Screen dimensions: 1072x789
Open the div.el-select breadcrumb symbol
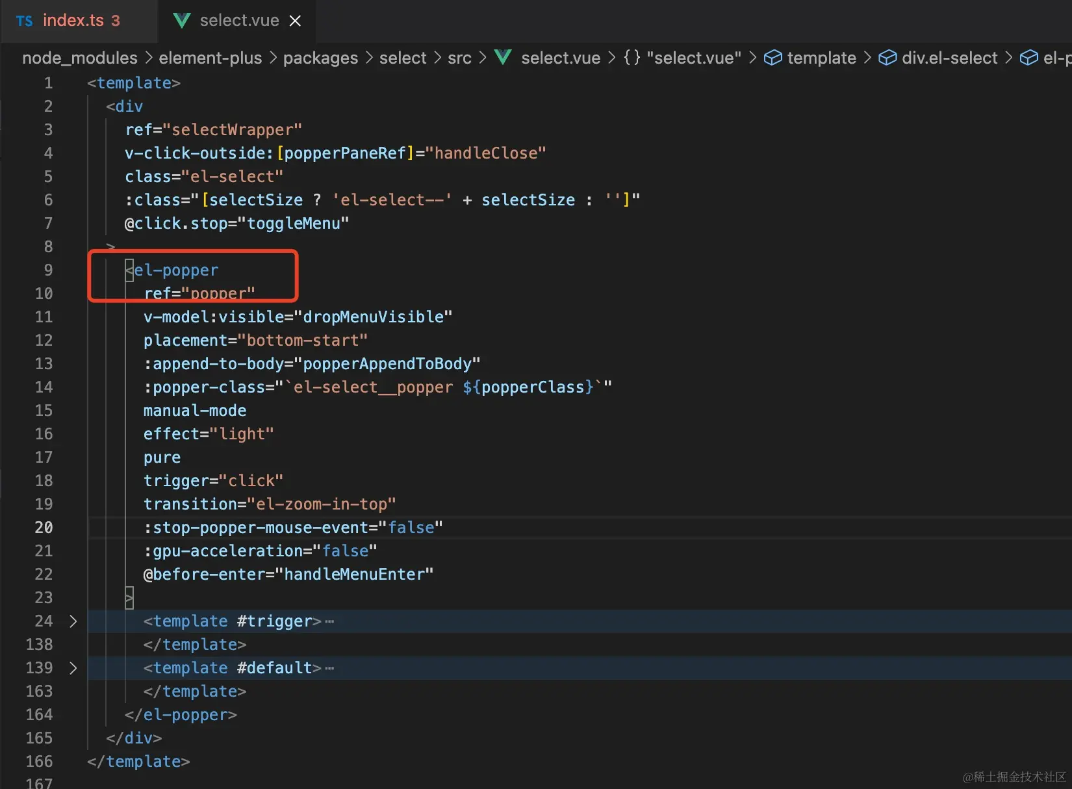(949, 58)
